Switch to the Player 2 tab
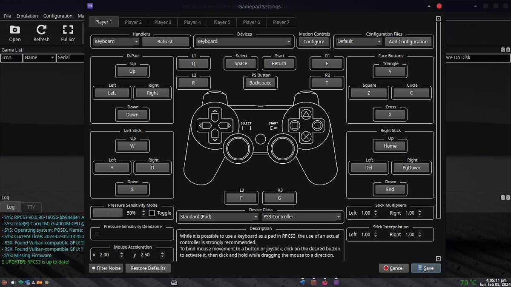 coord(133,22)
